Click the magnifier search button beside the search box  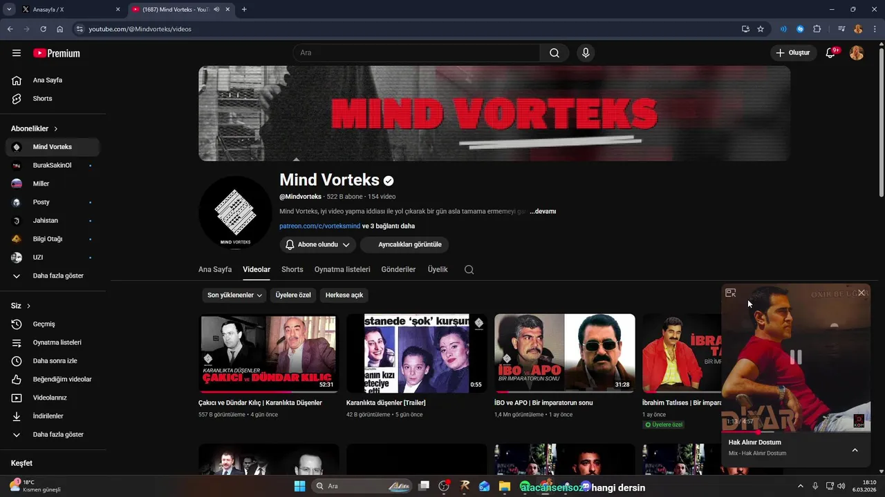click(555, 53)
